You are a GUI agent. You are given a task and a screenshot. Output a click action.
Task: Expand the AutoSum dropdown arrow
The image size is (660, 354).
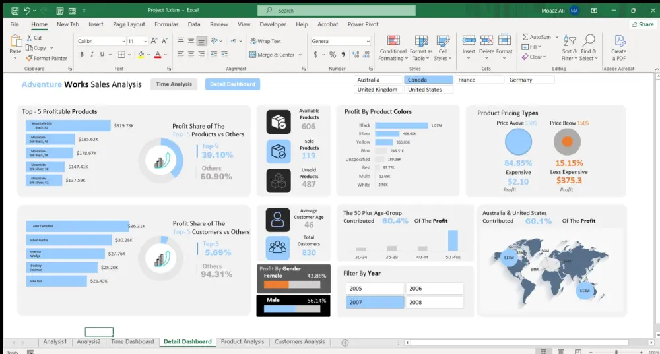[557, 37]
